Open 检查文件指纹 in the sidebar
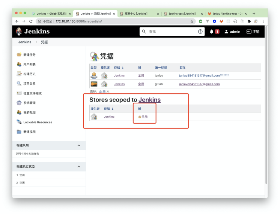The width and height of the screenshot is (280, 214). point(33,93)
